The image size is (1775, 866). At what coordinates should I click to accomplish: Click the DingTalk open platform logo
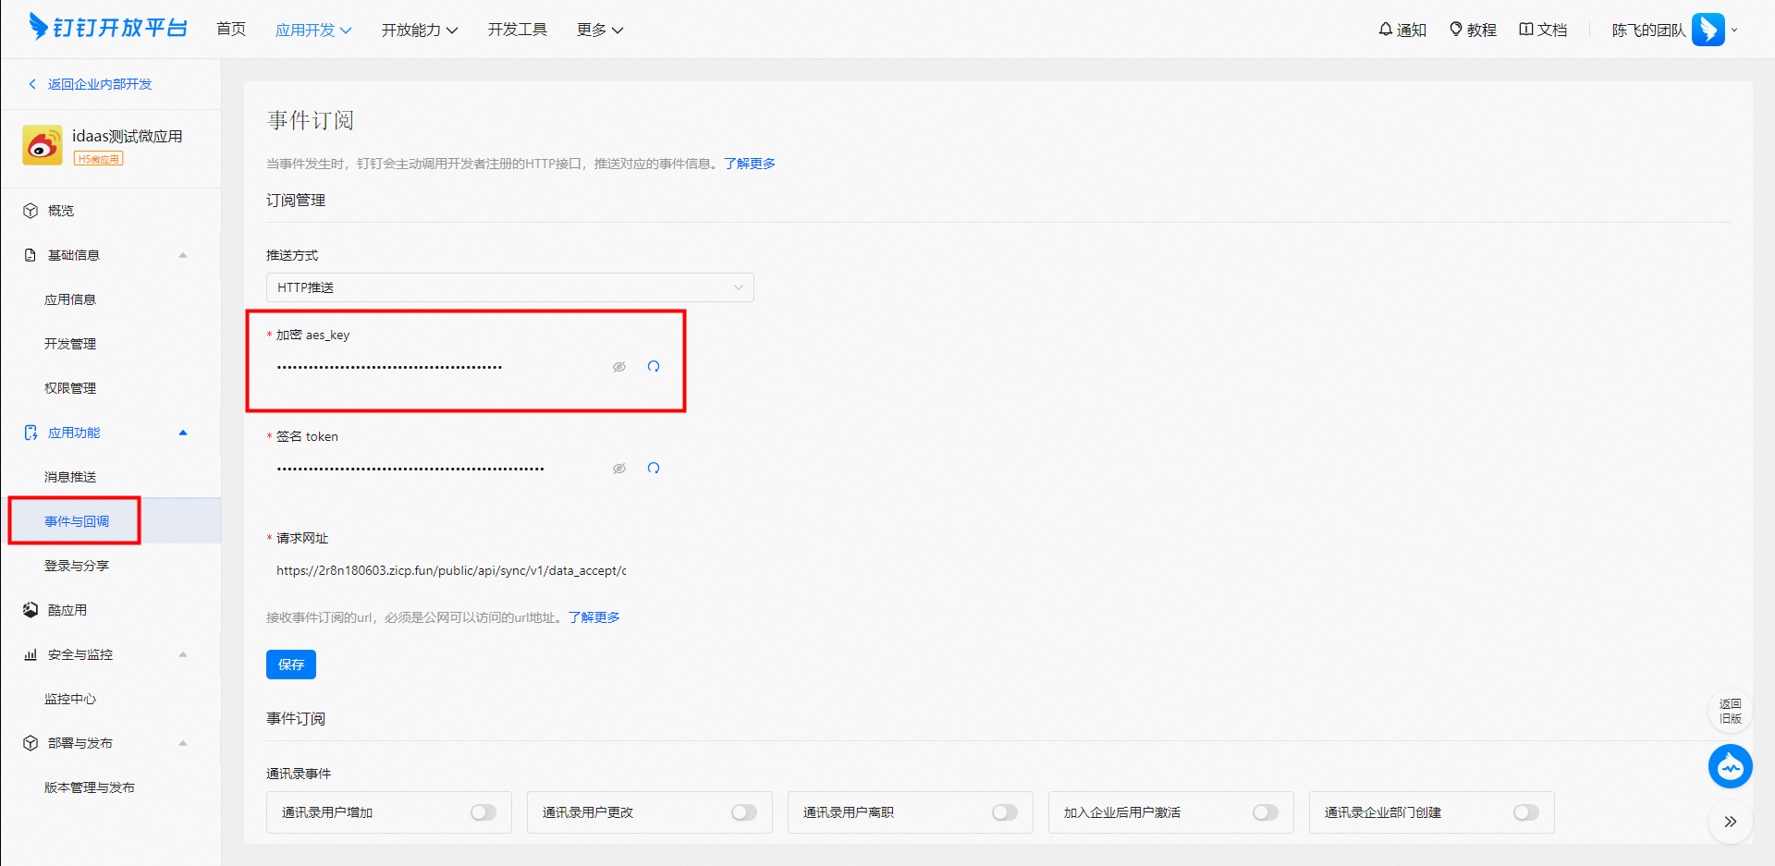tap(108, 28)
